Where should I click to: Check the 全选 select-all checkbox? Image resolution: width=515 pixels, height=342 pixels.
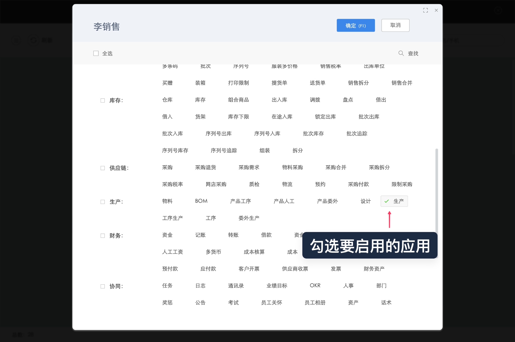coord(96,53)
